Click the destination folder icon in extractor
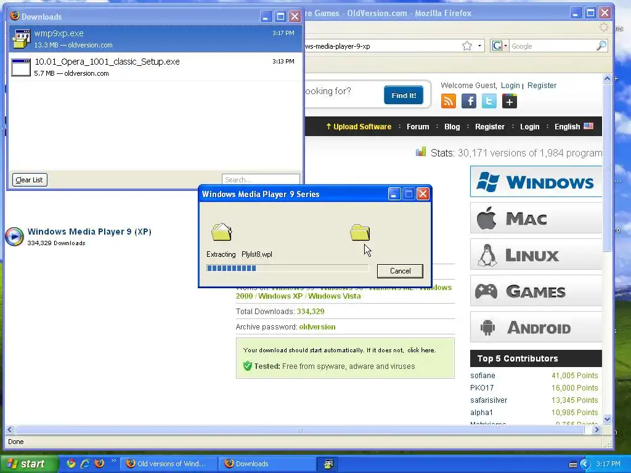The image size is (631, 473). (x=360, y=233)
